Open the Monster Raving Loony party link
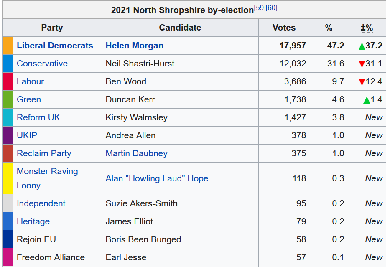Viewport: 390px width, 267px height. 47,171
